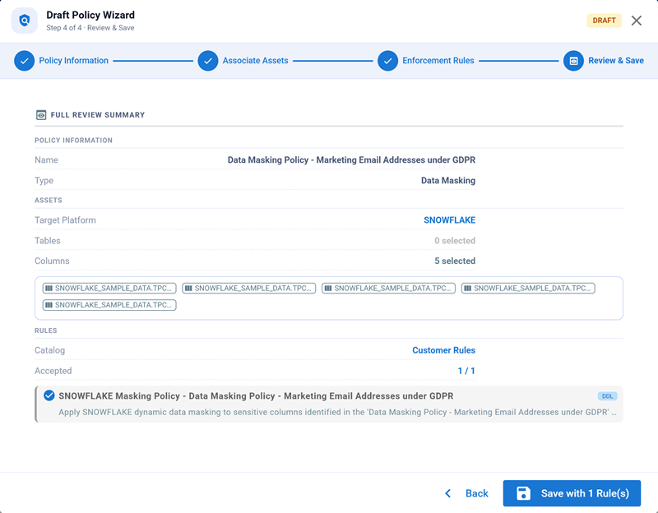The image size is (658, 513).
Task: Go to Associate Assets step
Action: coord(255,60)
